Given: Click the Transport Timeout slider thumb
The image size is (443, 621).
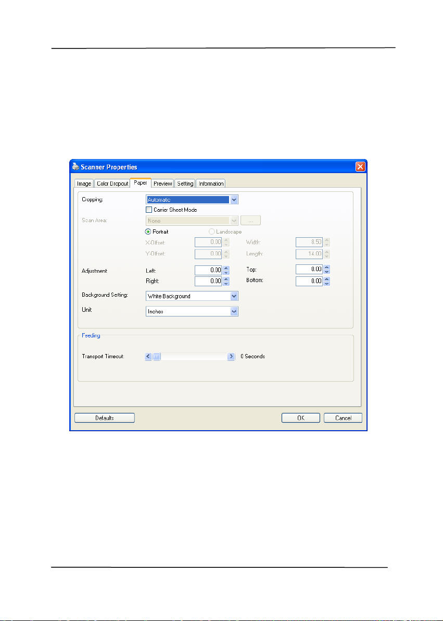Looking at the screenshot, I should coord(157,357).
